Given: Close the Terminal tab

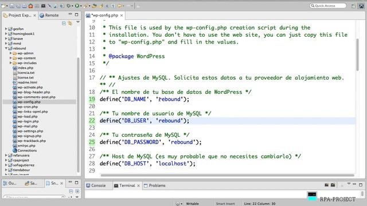Looking at the screenshot, I should click(138, 185).
